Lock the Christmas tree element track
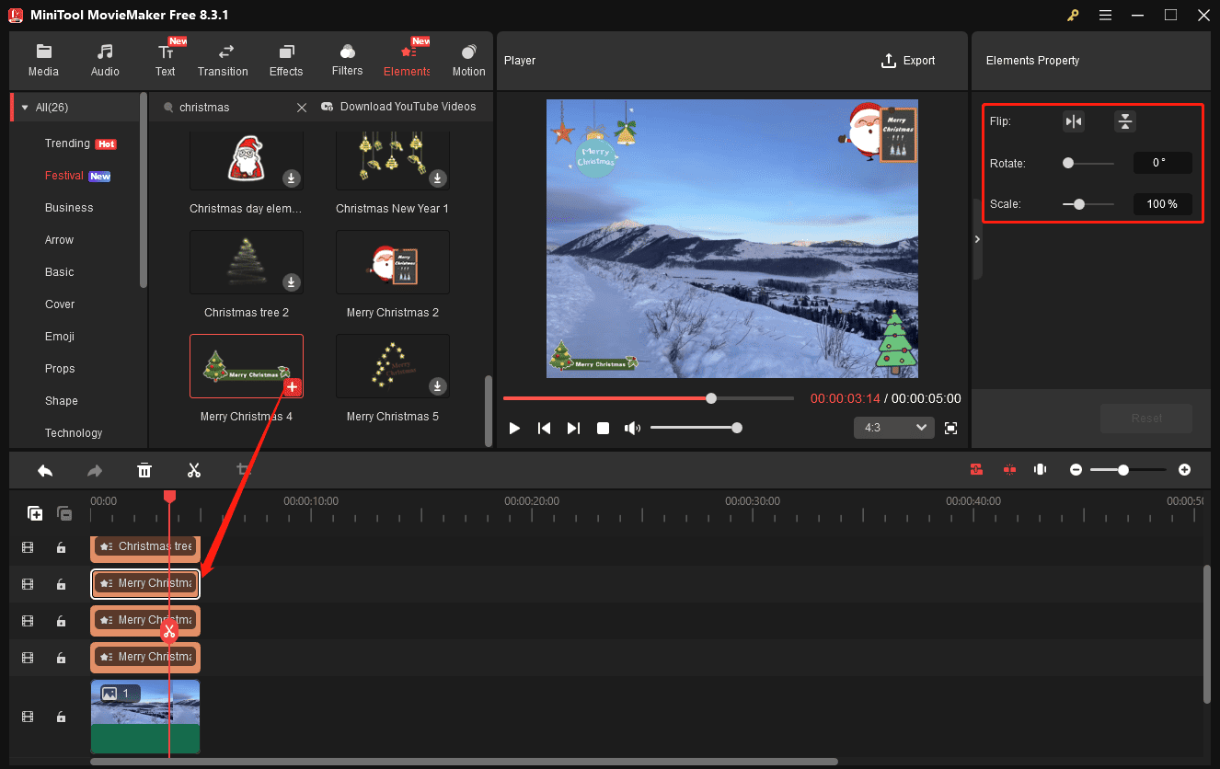 (61, 546)
